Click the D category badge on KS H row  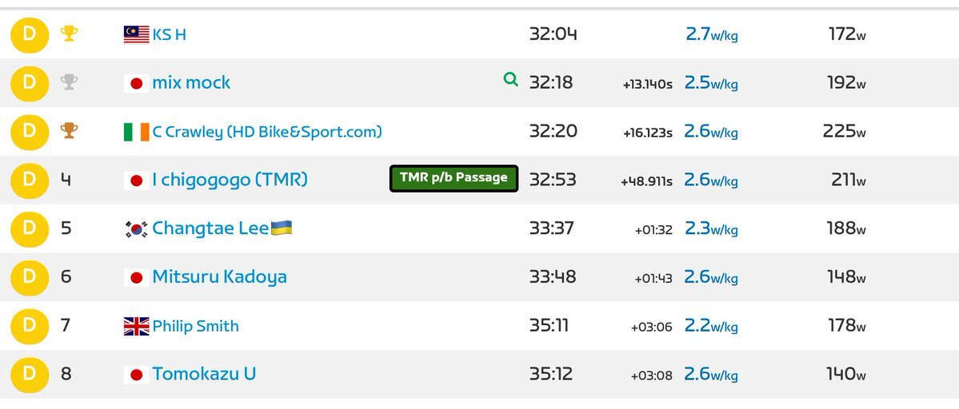pyautogui.click(x=30, y=34)
